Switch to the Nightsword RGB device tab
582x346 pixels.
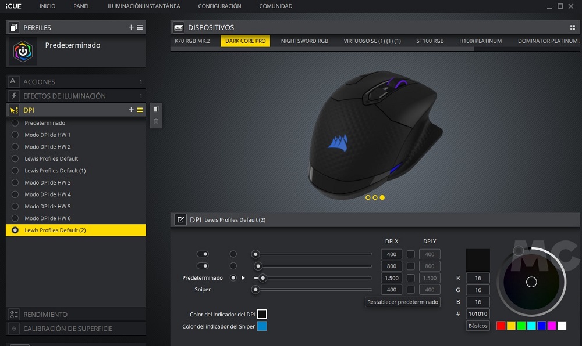(304, 41)
